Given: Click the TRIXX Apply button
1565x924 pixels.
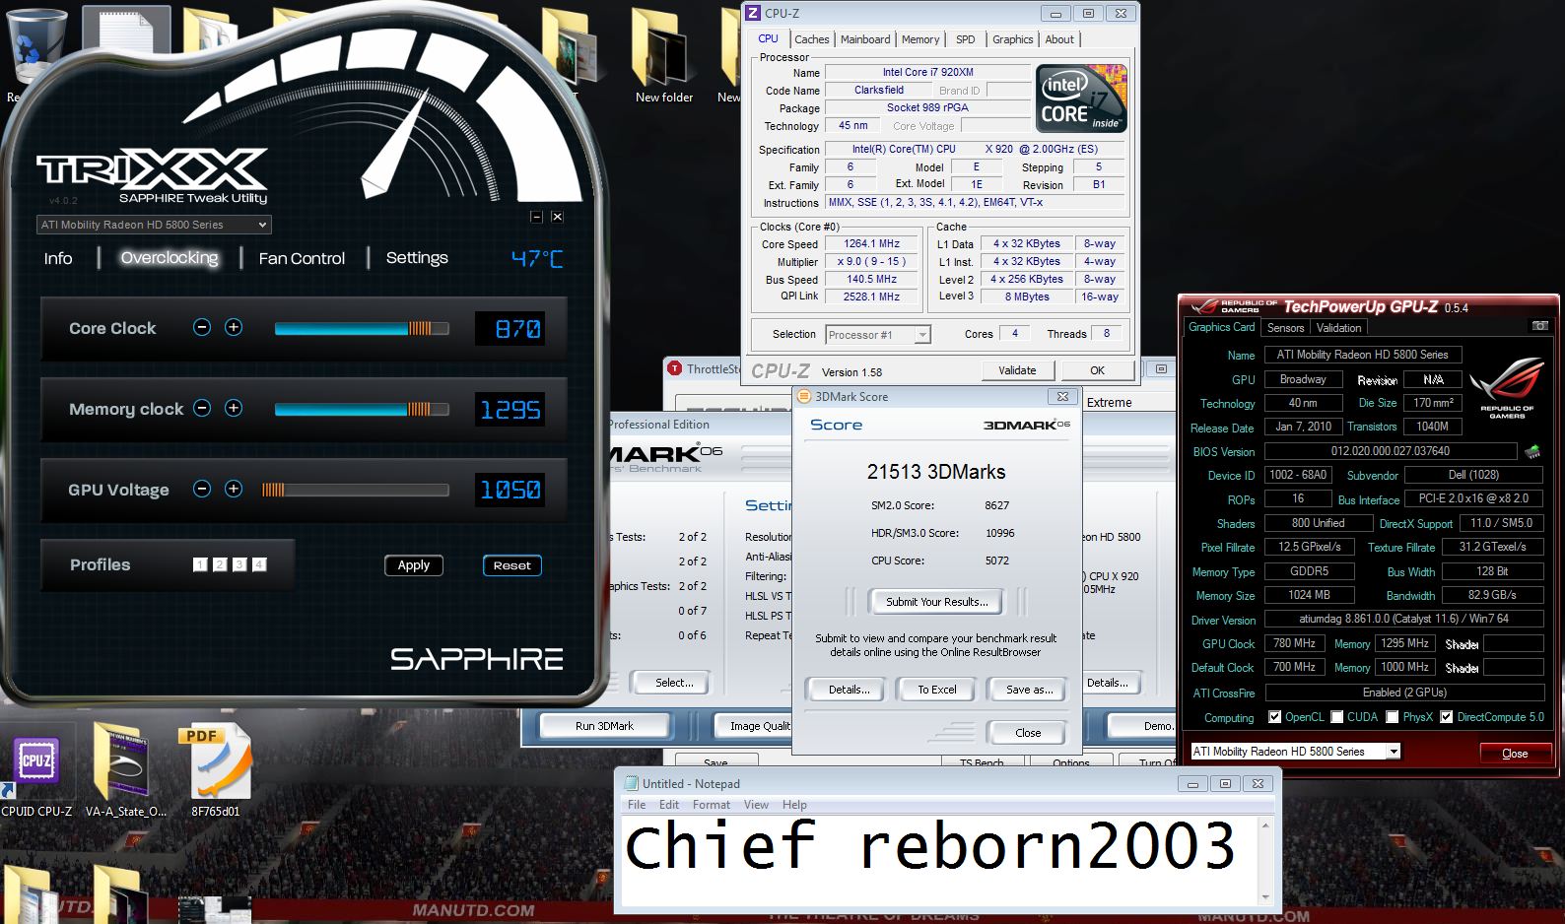Looking at the screenshot, I should pyautogui.click(x=414, y=565).
